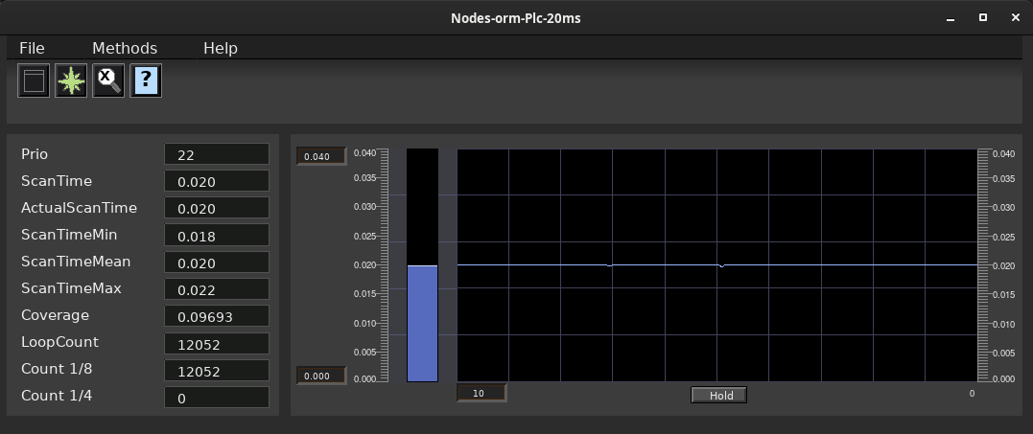Open the object window toolbar icon
The height and width of the screenshot is (434, 1033).
point(34,80)
